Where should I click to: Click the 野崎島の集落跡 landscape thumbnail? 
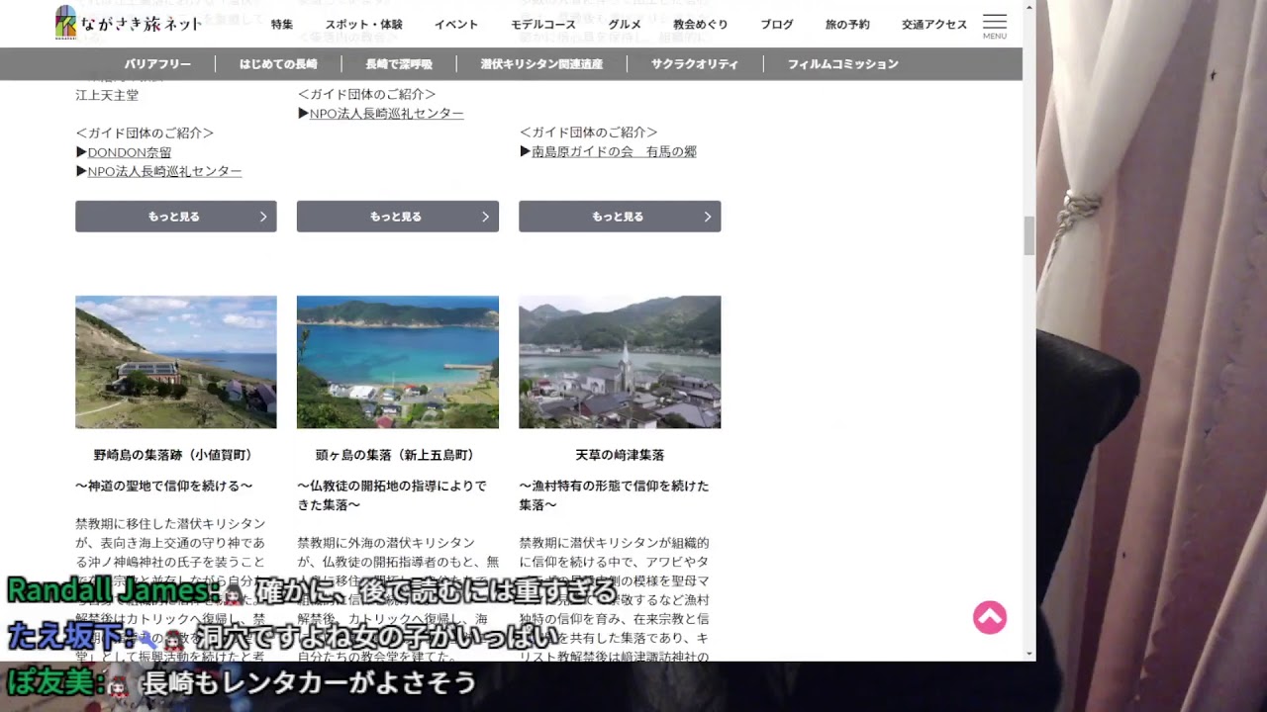[x=175, y=362]
